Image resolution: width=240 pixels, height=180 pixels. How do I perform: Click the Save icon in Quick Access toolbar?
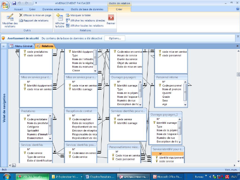14,3
